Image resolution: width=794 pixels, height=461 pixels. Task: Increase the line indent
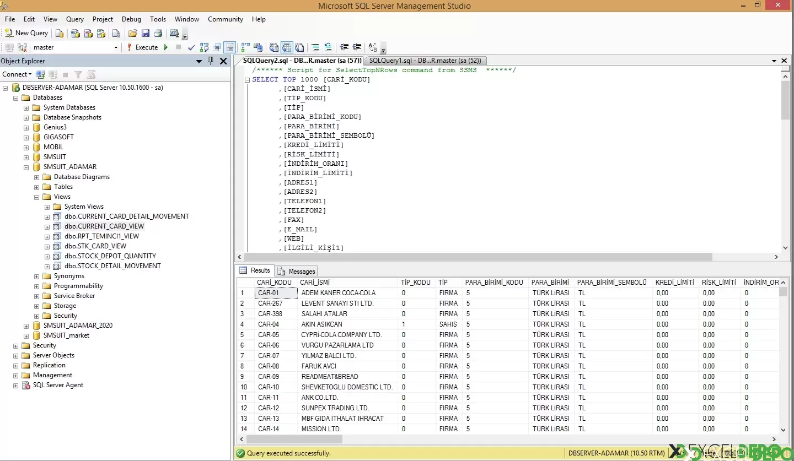coord(357,47)
